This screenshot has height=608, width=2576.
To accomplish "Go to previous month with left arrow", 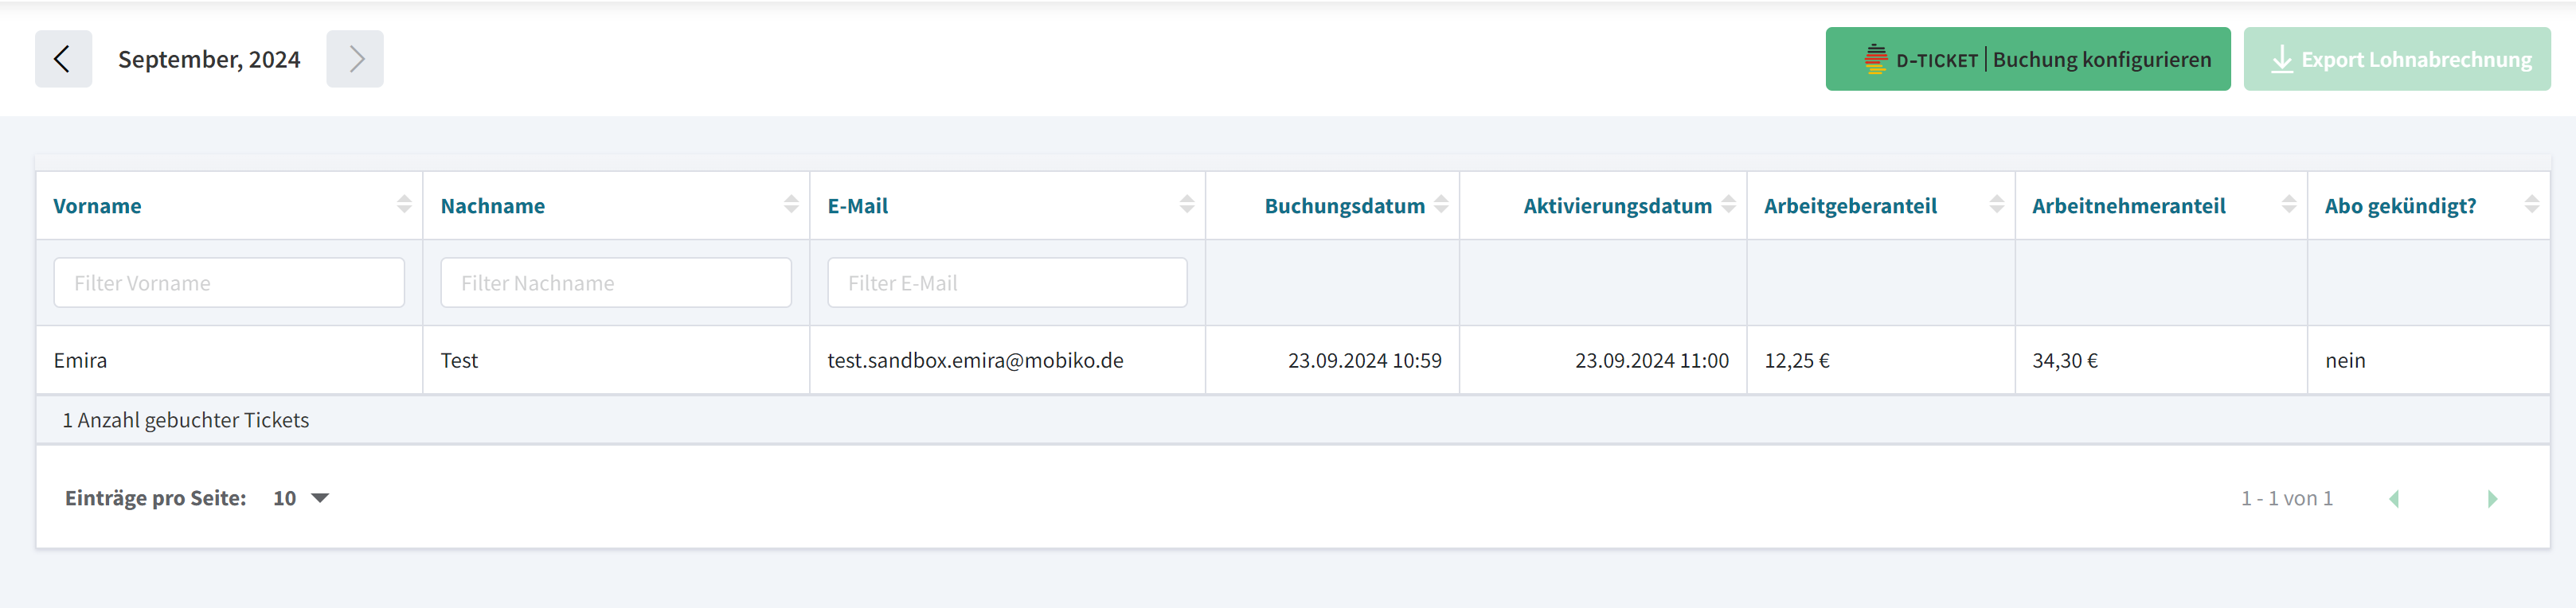I will click(63, 59).
